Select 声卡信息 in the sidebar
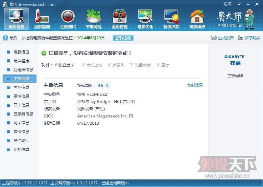The height and width of the screenshot is (187, 263). click(x=19, y=132)
